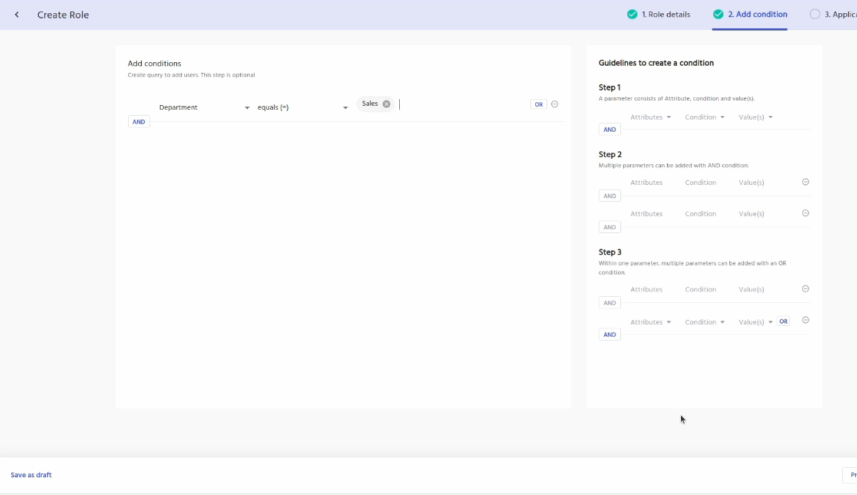Screen dimensions: 857x495
Task: Add a new condition with AND button
Action: 139,122
